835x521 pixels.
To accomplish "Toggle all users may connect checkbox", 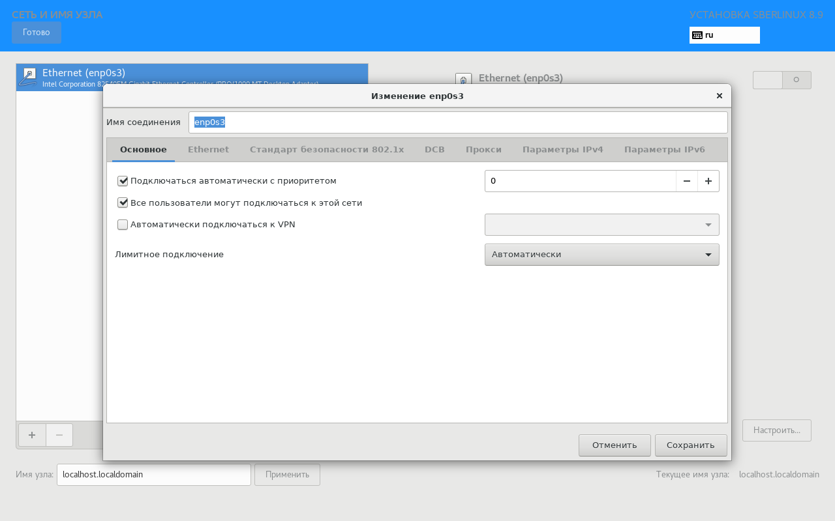I will 123,203.
